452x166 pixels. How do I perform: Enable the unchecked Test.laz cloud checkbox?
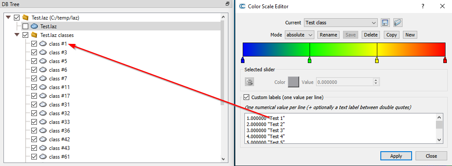pyautogui.click(x=25, y=26)
